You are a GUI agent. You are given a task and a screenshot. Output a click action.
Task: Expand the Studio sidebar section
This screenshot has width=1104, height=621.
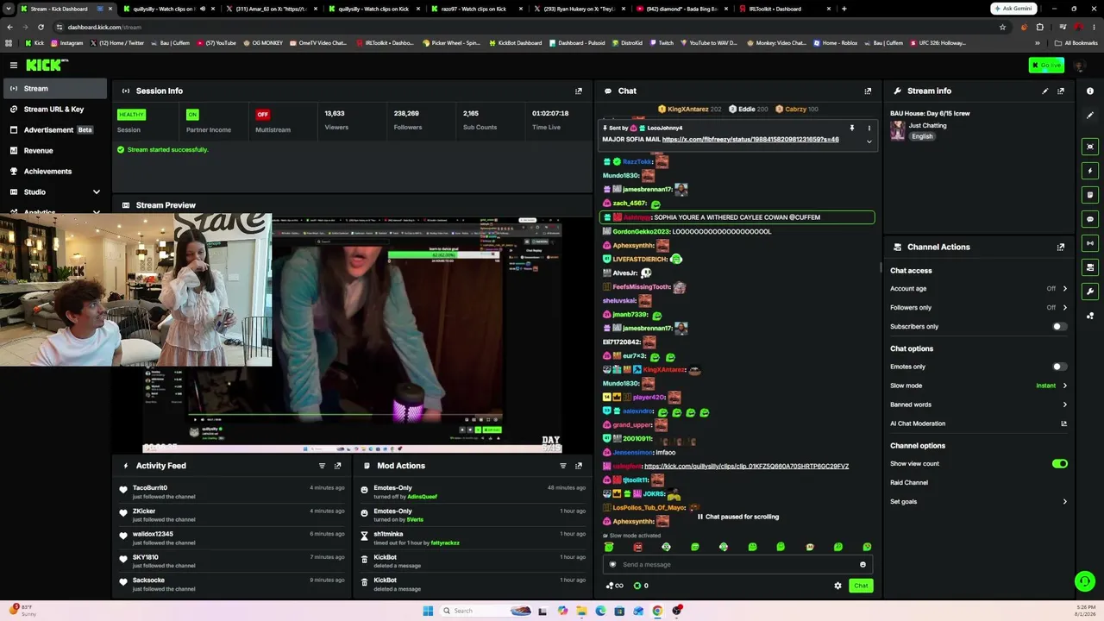pos(97,192)
